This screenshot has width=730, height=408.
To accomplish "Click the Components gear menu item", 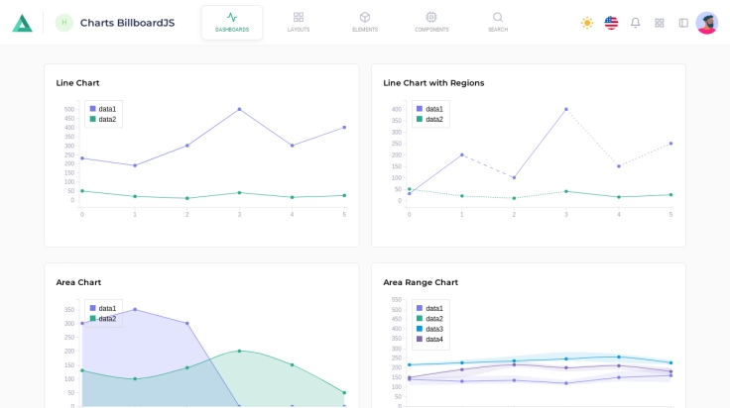I will pos(431,22).
